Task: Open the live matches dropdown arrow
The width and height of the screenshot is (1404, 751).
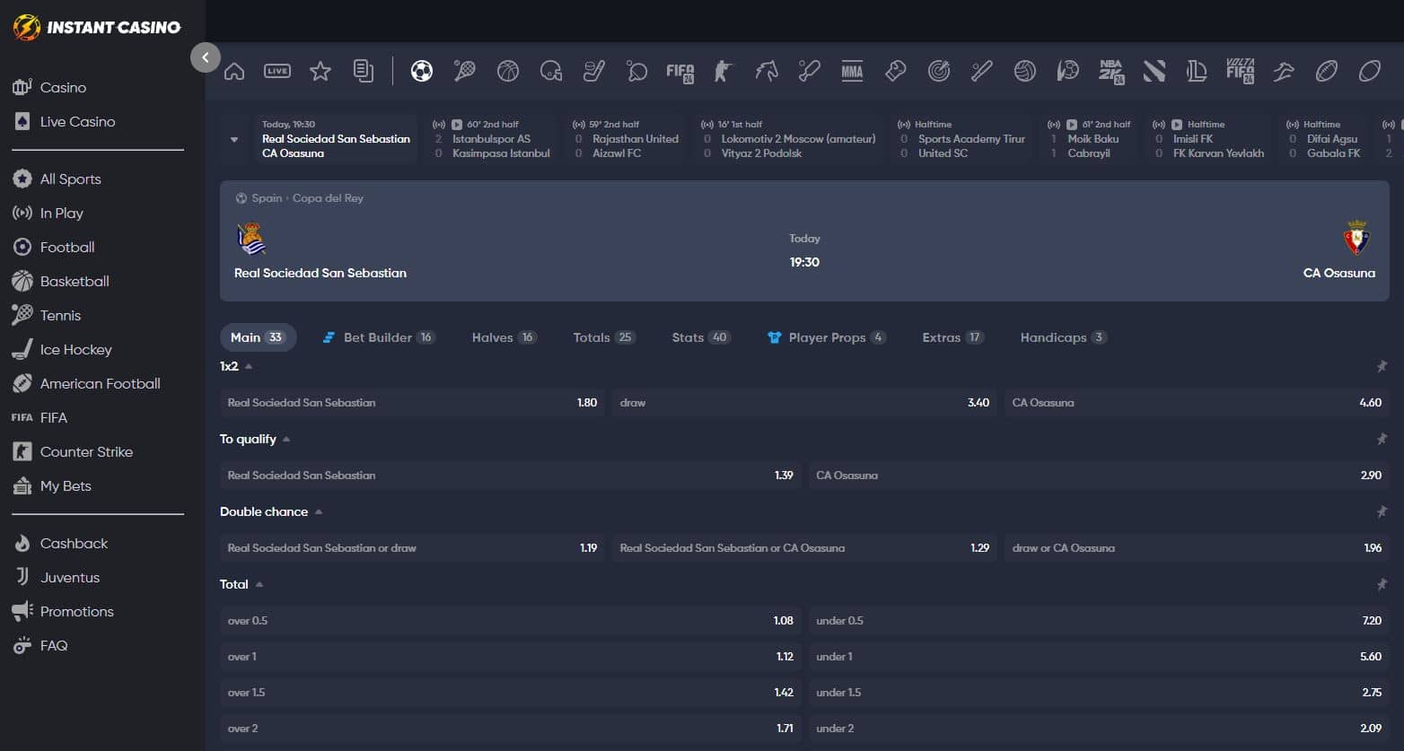Action: click(x=234, y=139)
